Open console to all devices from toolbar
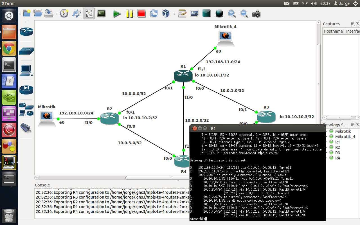360x225 pixels. (101, 13)
